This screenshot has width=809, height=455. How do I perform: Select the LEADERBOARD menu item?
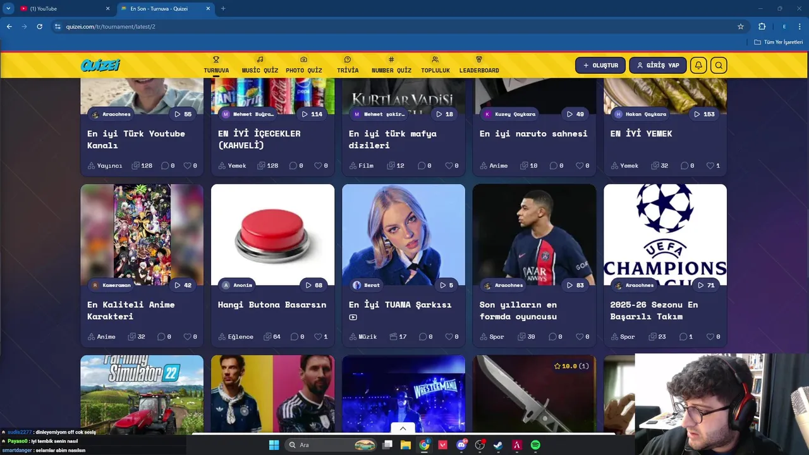point(479,65)
